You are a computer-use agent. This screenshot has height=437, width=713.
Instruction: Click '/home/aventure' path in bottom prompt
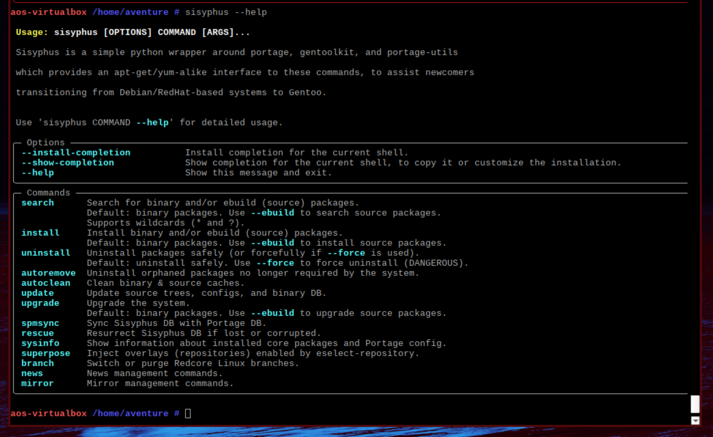click(x=130, y=413)
